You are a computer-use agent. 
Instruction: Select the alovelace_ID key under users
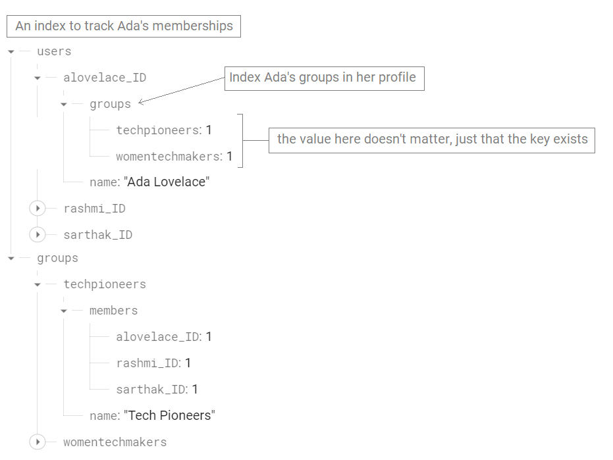(105, 78)
